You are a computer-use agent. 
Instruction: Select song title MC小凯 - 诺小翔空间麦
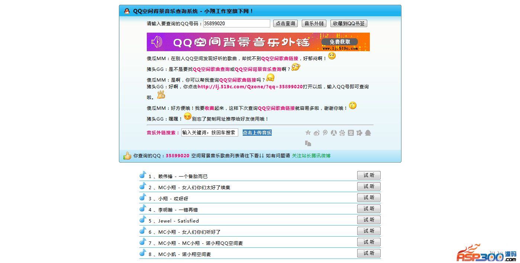point(185,254)
